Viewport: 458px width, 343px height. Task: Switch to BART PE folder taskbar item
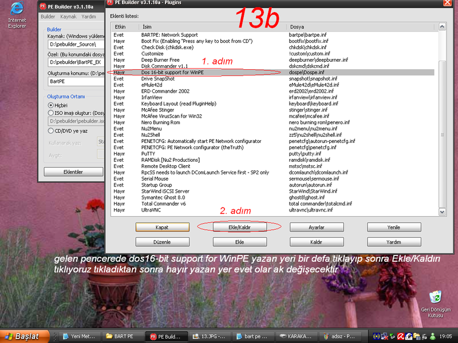(x=123, y=336)
